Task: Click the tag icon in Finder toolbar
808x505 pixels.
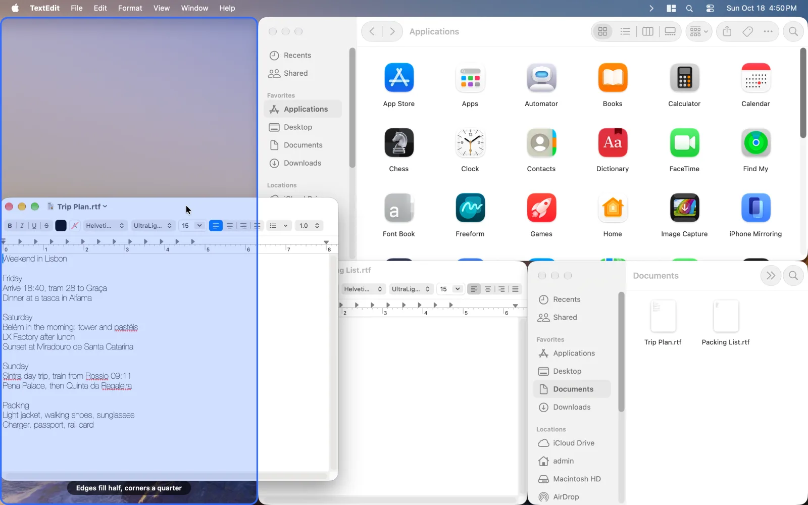Action: tap(747, 31)
